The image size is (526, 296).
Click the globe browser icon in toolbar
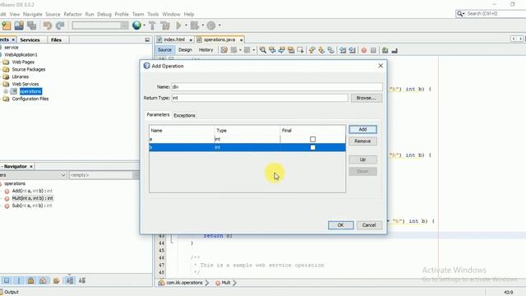point(136,25)
